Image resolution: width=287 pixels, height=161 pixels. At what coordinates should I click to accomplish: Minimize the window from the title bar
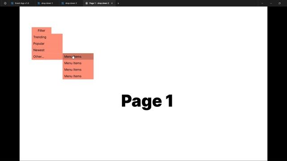tap(271, 3)
